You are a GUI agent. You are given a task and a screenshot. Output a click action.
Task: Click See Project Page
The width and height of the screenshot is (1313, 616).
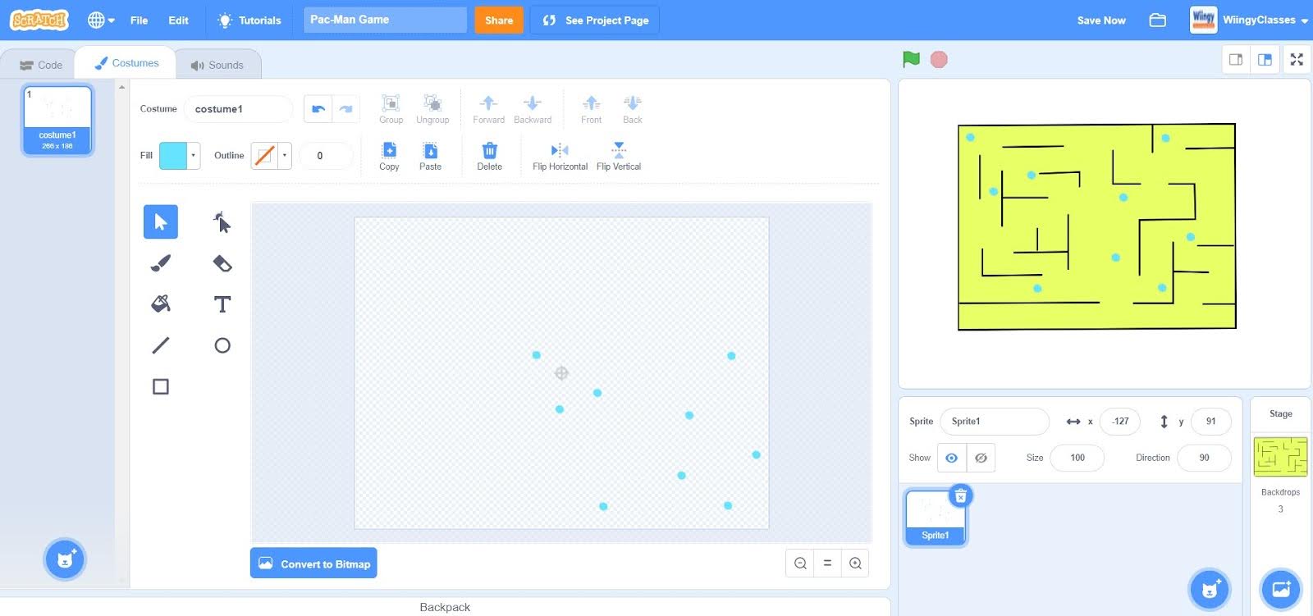point(595,20)
